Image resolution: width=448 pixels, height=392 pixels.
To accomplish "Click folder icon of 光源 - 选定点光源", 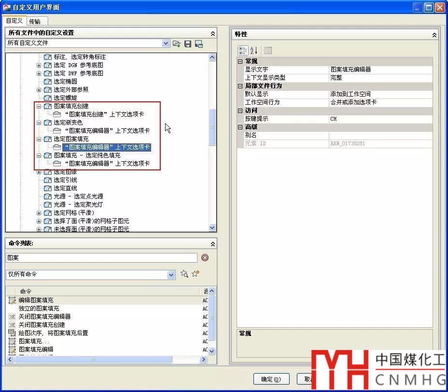I will tap(48, 196).
